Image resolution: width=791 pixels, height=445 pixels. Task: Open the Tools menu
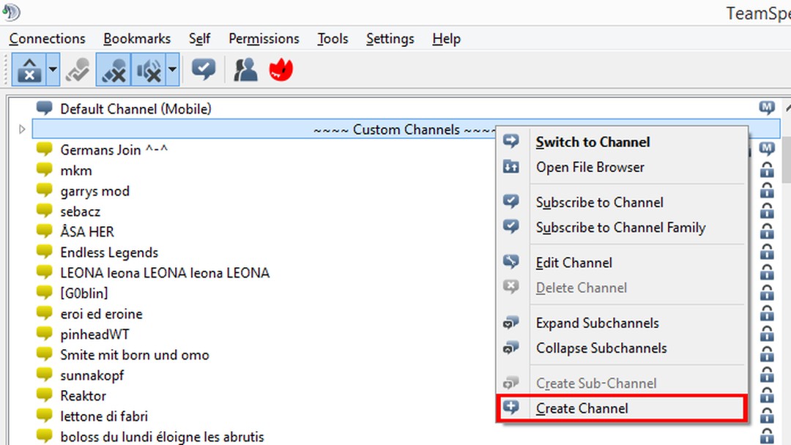[x=332, y=39]
